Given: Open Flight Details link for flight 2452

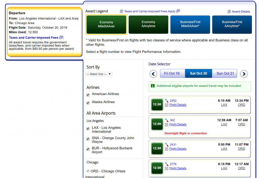Looking at the screenshot, I should coord(178,105).
